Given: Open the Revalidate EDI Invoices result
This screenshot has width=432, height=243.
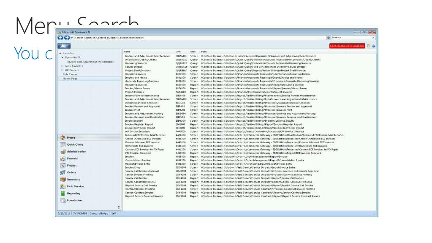Looking at the screenshot, I should point(139,146).
